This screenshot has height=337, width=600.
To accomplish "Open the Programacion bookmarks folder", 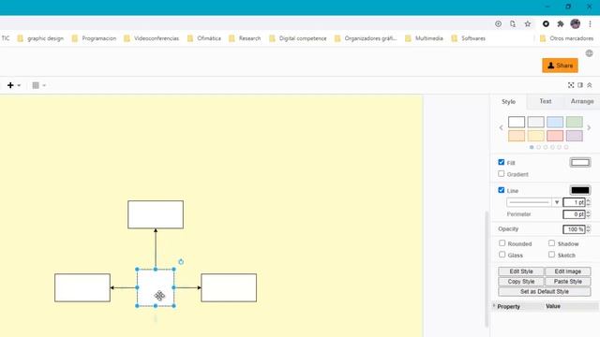I will 94,38.
